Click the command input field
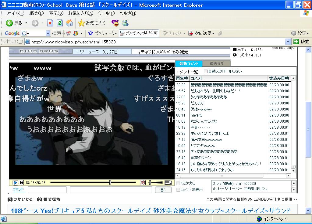312x224 pixels. [x=47, y=190]
